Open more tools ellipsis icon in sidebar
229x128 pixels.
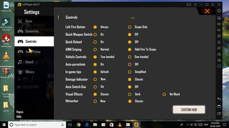[x=219, y=66]
